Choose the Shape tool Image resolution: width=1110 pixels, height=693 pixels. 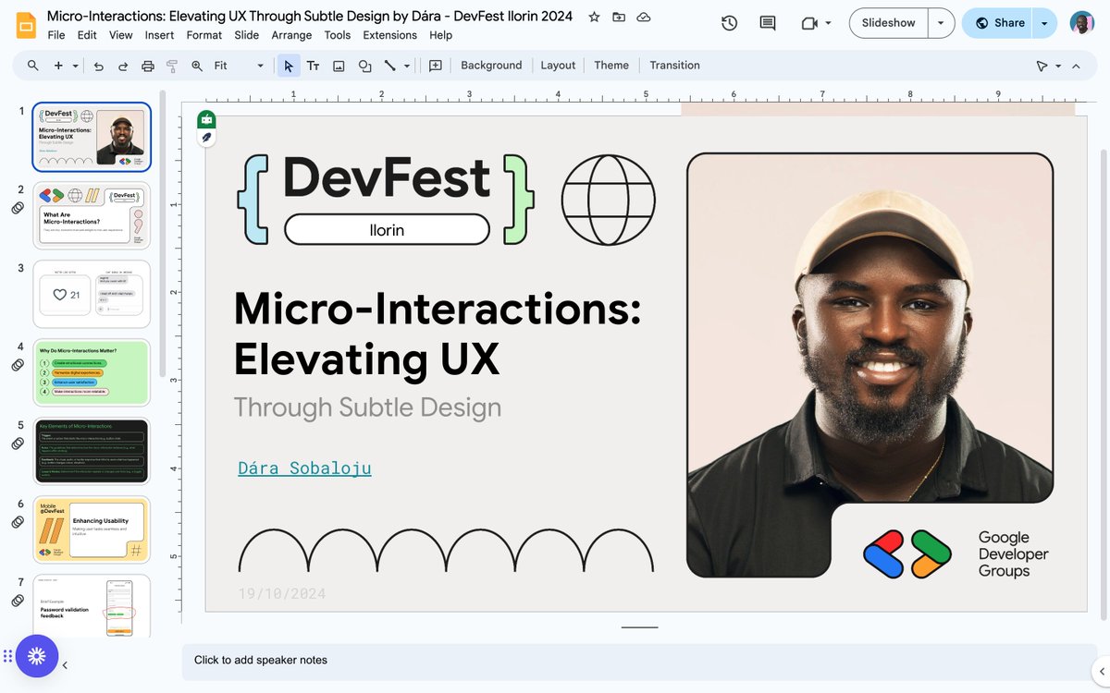[364, 66]
